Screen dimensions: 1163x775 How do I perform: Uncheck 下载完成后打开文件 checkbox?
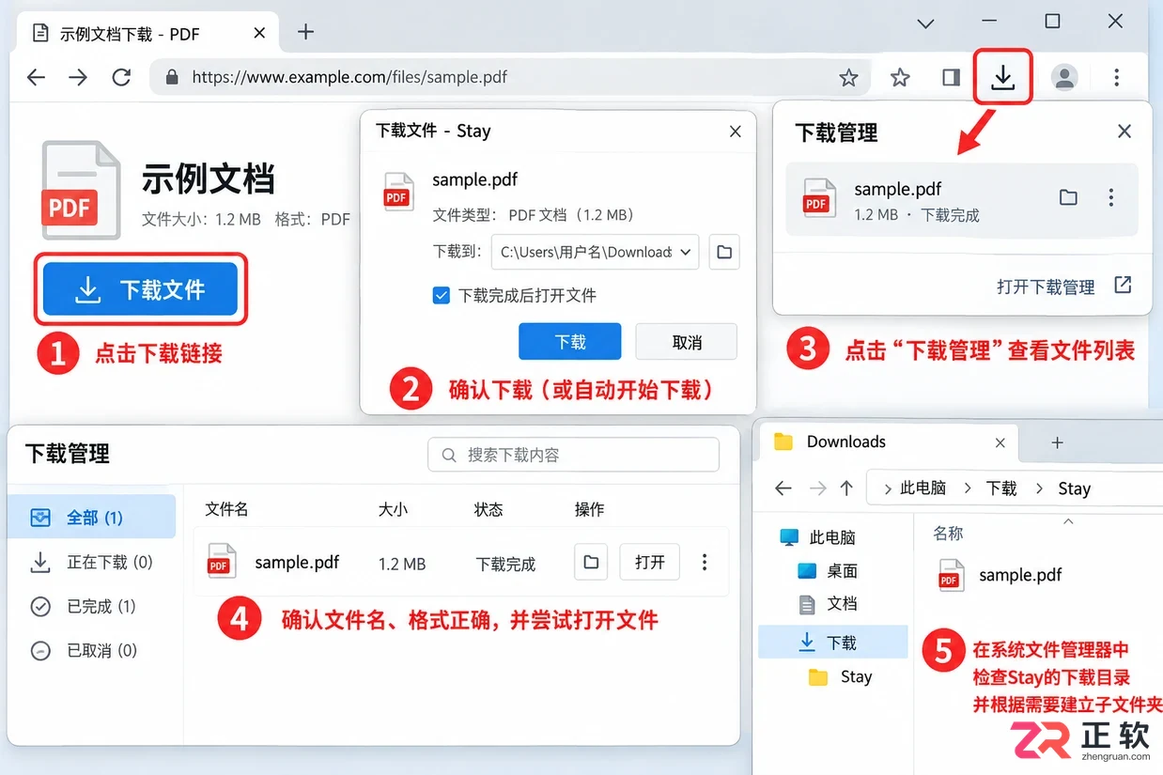tap(441, 295)
